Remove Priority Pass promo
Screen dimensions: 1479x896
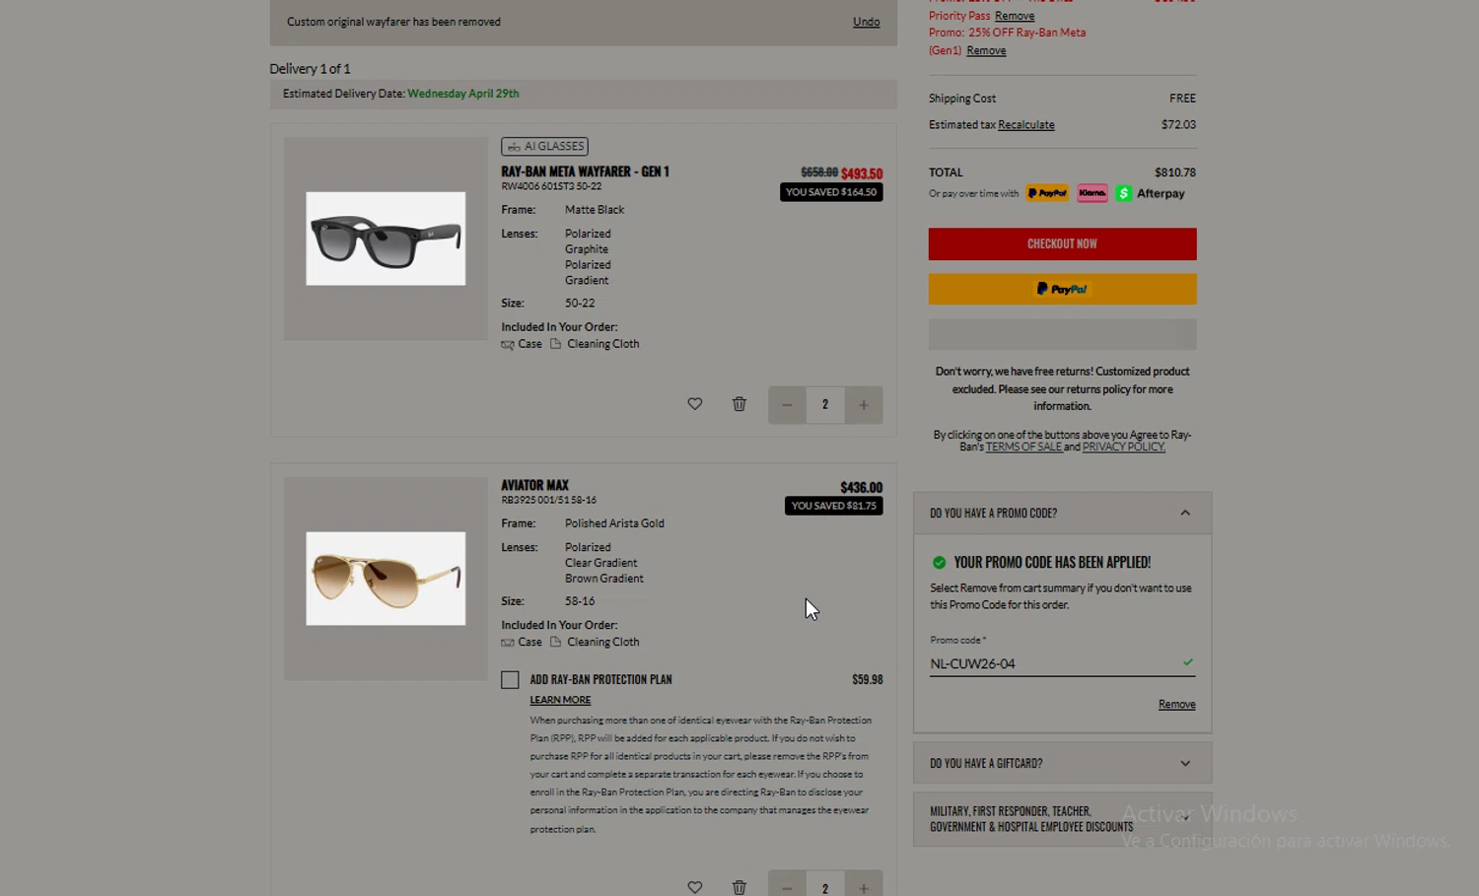coord(1015,16)
